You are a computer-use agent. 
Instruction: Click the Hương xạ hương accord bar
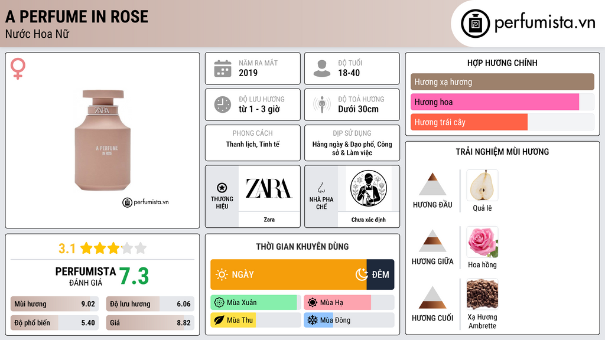[502, 81]
